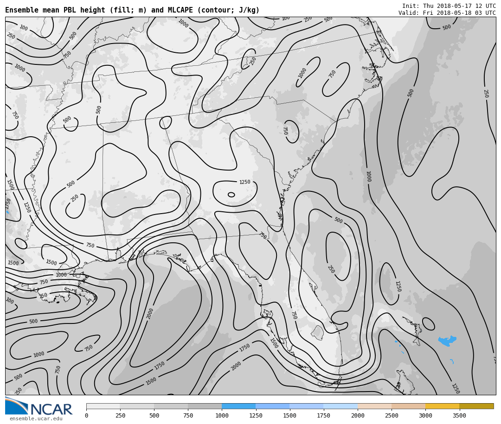Screen dimensions: 501x424
Task: Click the 'Init: Thu 2018-05-17 12 UTC' text
Action: (449, 6)
